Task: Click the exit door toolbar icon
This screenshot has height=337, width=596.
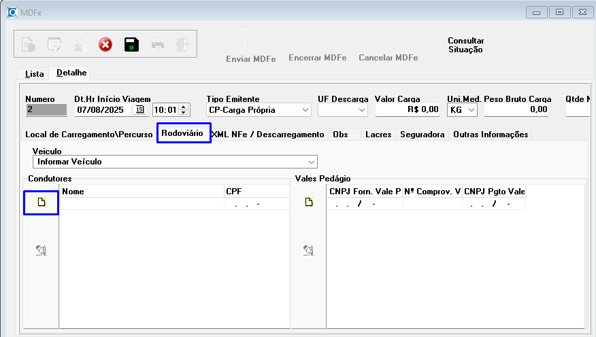Action: (x=182, y=45)
